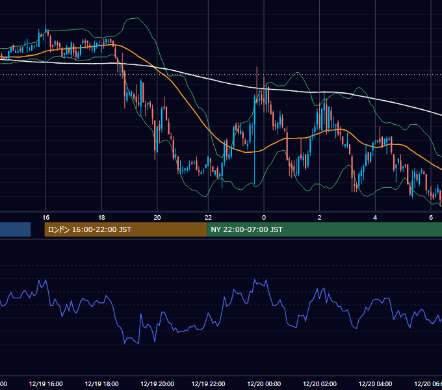This screenshot has height=390, width=442.
Task: Click the 12/19 18:00 date label
Action: tap(101, 383)
